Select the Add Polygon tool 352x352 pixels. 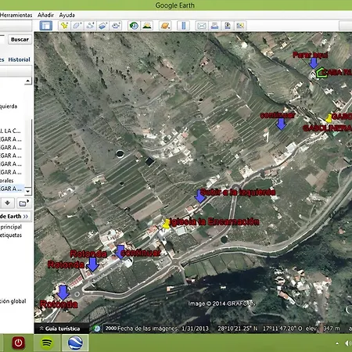[77, 26]
